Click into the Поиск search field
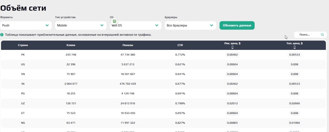The width and height of the screenshot is (329, 132). click(306, 34)
